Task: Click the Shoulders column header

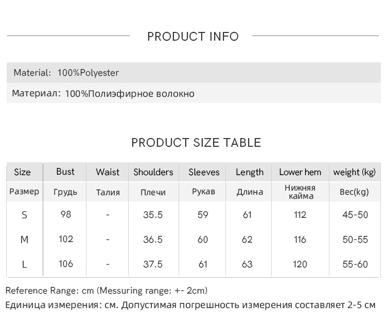Action: coord(153,172)
